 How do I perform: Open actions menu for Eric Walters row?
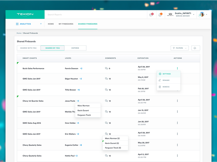coord(177,134)
